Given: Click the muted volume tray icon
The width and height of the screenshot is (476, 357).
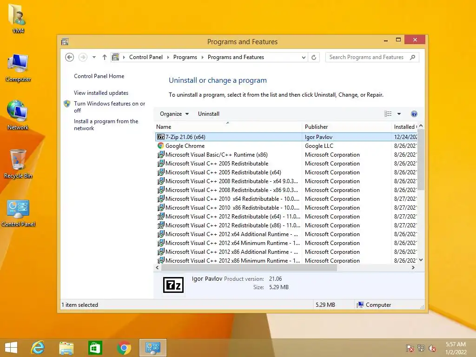Looking at the screenshot, I should click(x=432, y=348).
